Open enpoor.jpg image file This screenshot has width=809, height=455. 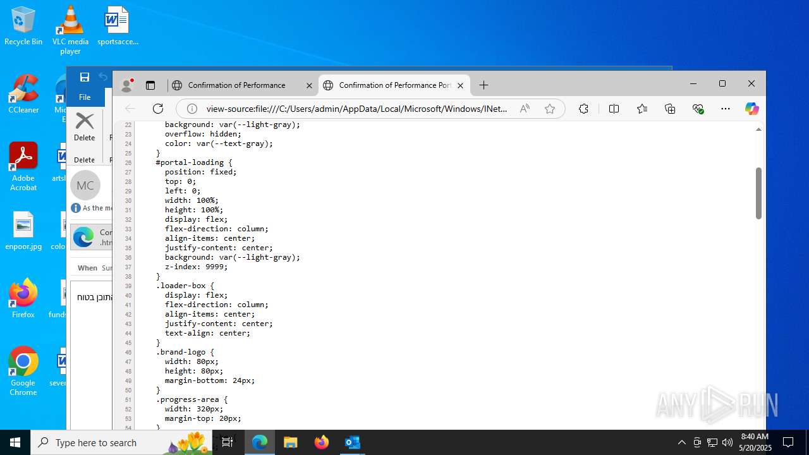(23, 231)
